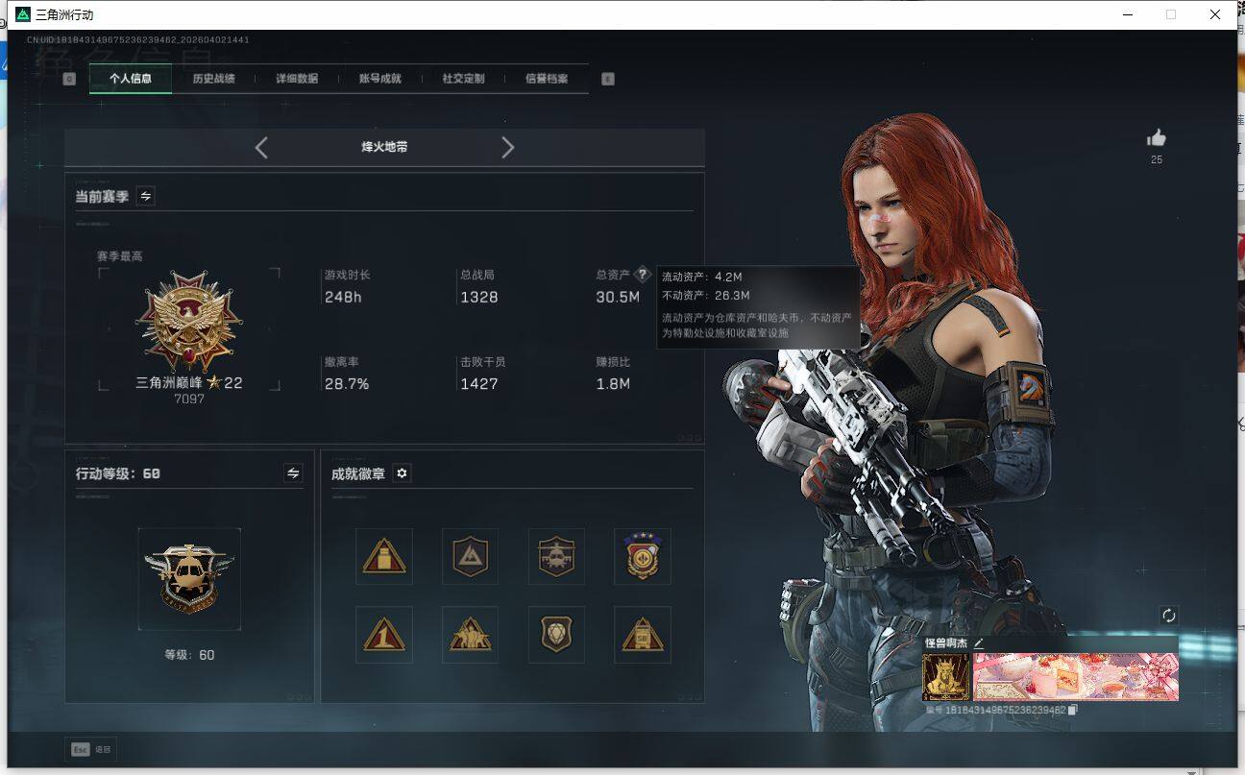Image resolution: width=1245 pixels, height=775 pixels.
Task: Close the 三角洲行动 window
Action: (1215, 14)
